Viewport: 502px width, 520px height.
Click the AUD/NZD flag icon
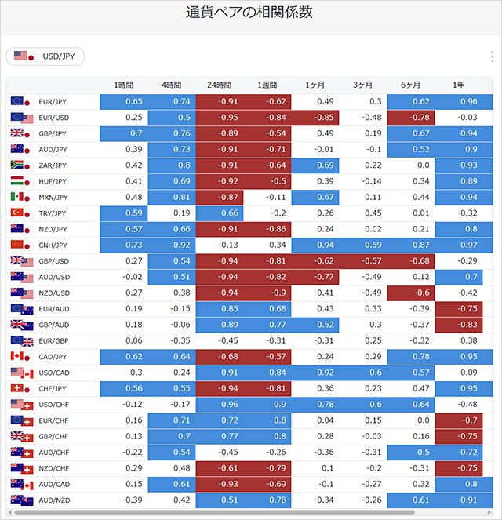pos(22,500)
